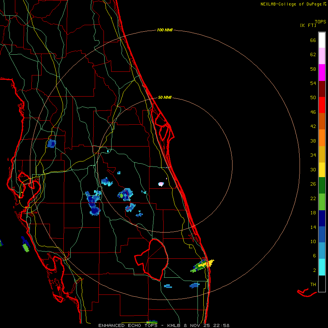Click the 30 legend value

(x=313, y=169)
